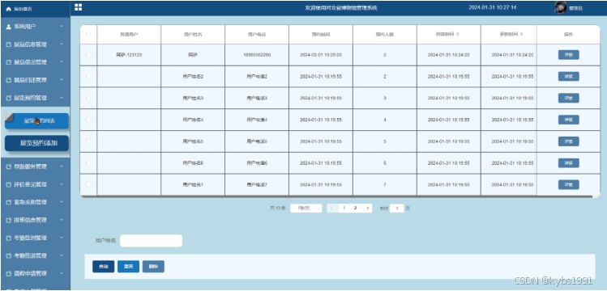Expand 紧急求助管理 using its chevron
Screen dimensions: 607x291
(x=62, y=202)
